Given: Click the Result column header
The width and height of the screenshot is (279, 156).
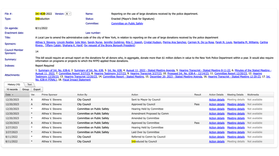Looking at the screenshot, I should point(198,95).
